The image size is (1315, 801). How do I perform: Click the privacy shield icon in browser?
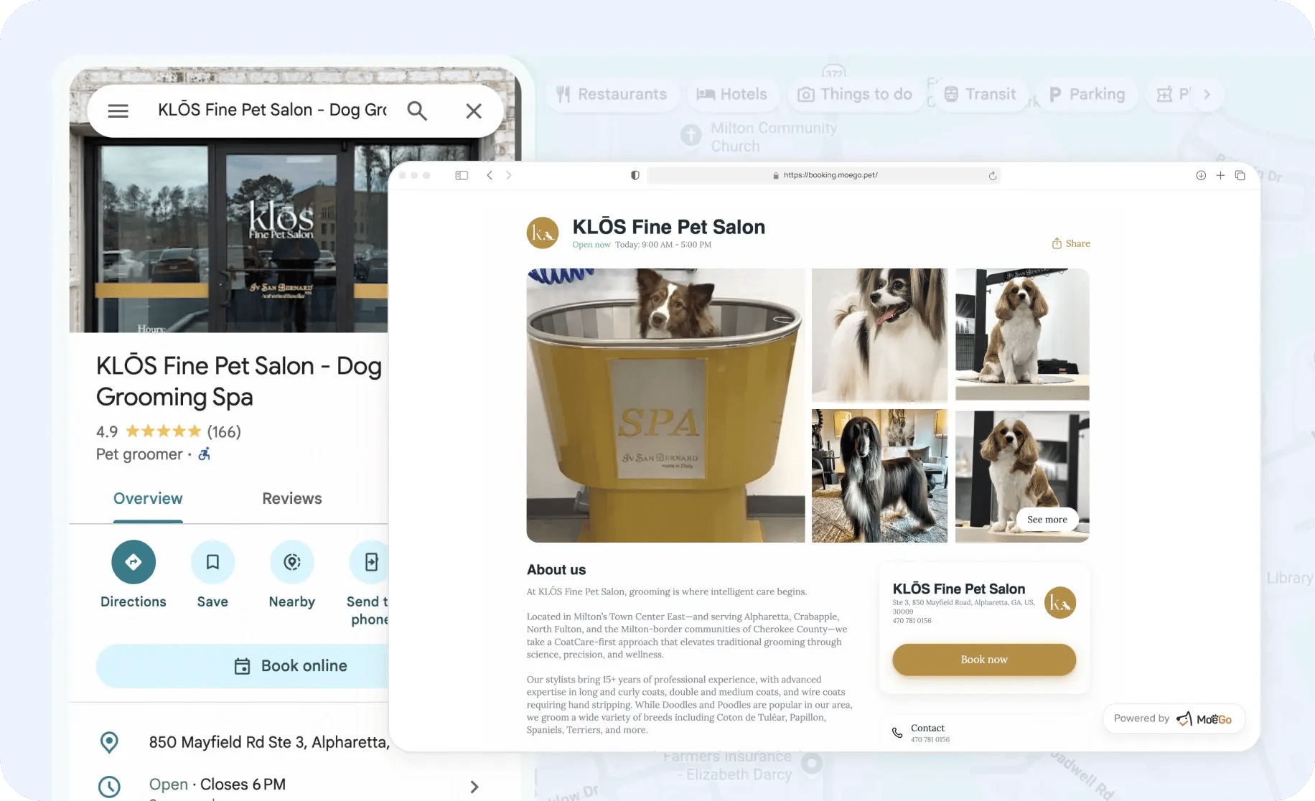[x=635, y=175]
